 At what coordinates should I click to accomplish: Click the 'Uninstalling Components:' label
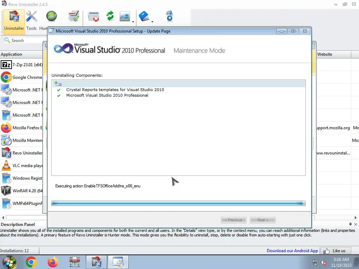[77, 75]
